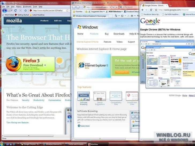Open the Edit menu in Firefox
This screenshot has height=146, width=195.
(8, 7)
